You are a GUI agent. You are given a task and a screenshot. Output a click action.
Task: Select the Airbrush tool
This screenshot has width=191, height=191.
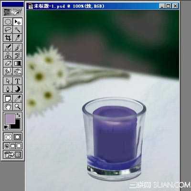coord(8,47)
